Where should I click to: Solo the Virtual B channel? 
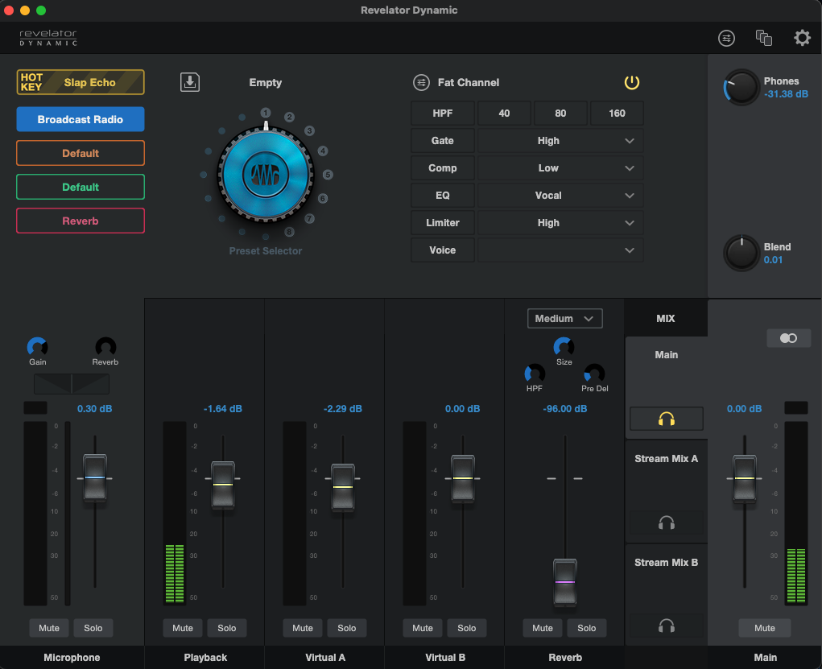(x=467, y=628)
